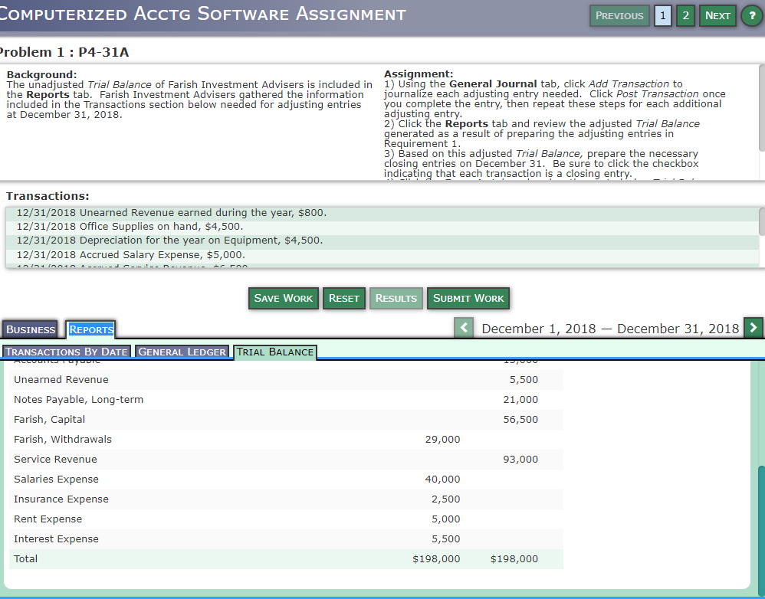This screenshot has width=765, height=599.
Task: Open the green help question mark icon
Action: tap(751, 15)
